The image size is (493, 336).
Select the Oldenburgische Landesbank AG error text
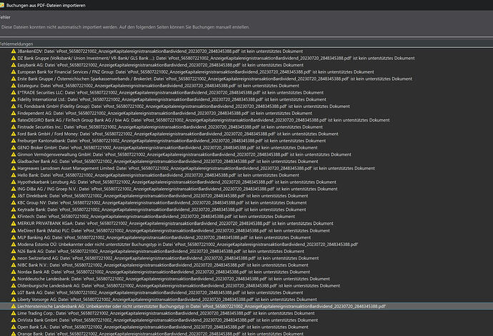click(x=179, y=286)
